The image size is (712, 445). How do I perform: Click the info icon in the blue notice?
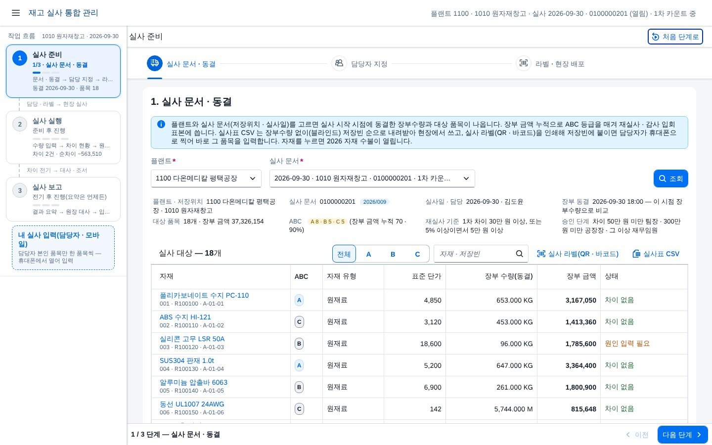(x=161, y=124)
